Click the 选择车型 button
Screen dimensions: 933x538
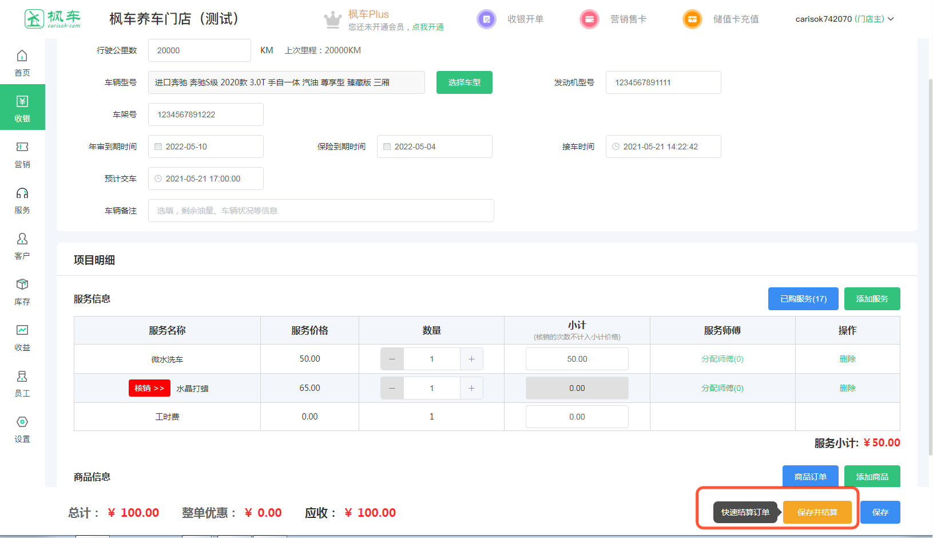tap(464, 82)
